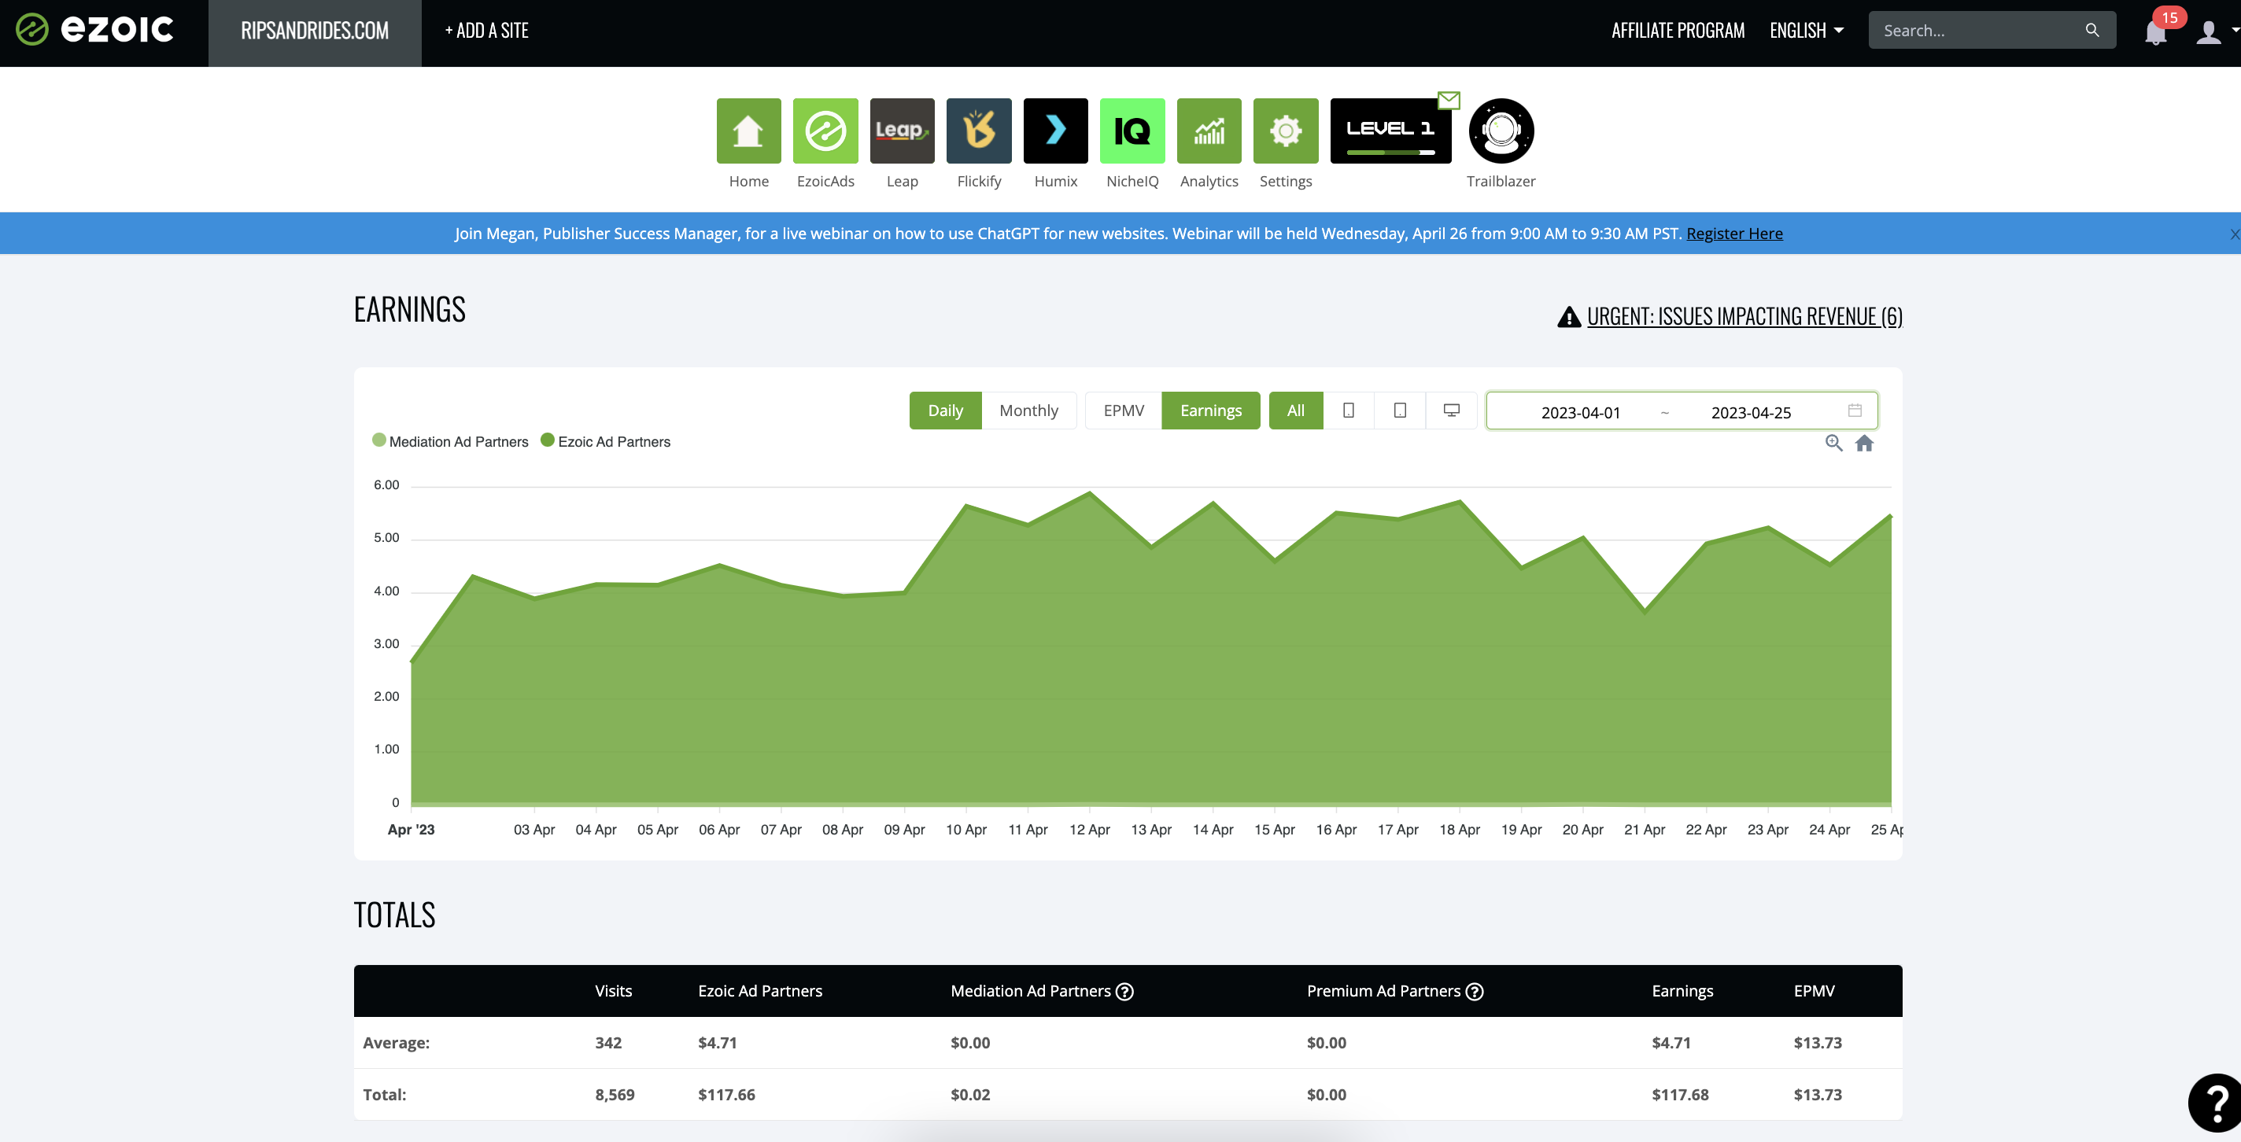Image resolution: width=2241 pixels, height=1142 pixels.
Task: Open the Humix icon
Action: click(1055, 131)
